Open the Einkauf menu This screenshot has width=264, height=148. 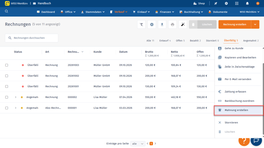point(141,12)
